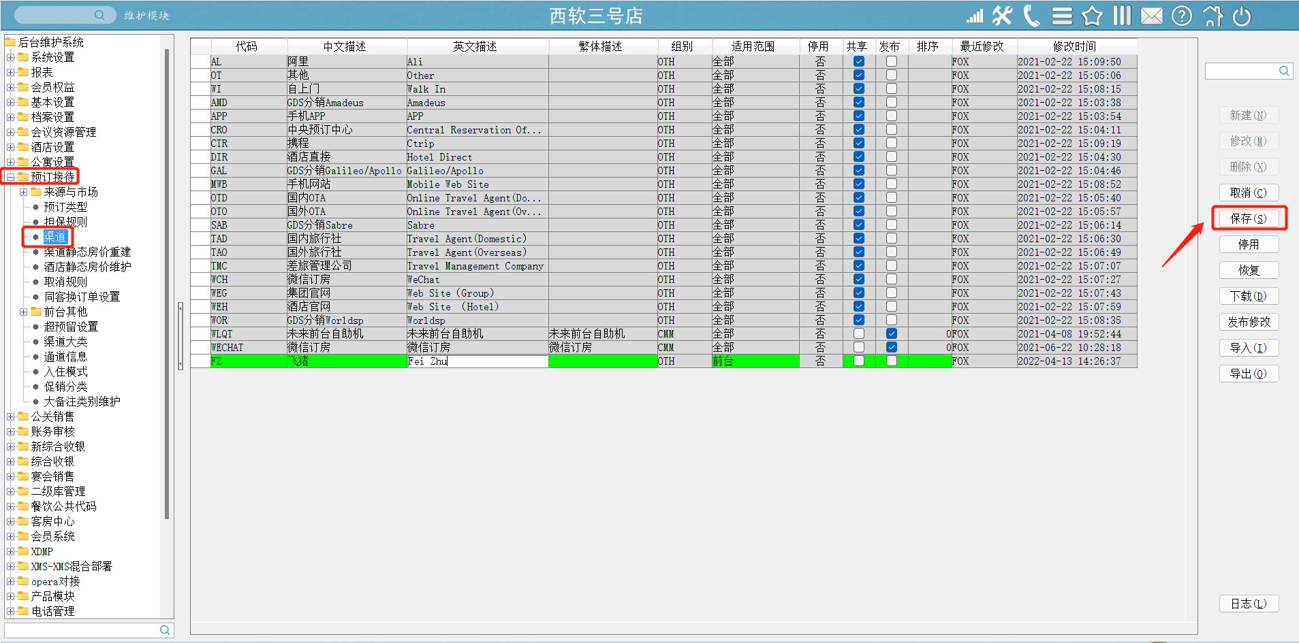
Task: Expand the 来源与市场 subfolder
Action: click(x=23, y=192)
